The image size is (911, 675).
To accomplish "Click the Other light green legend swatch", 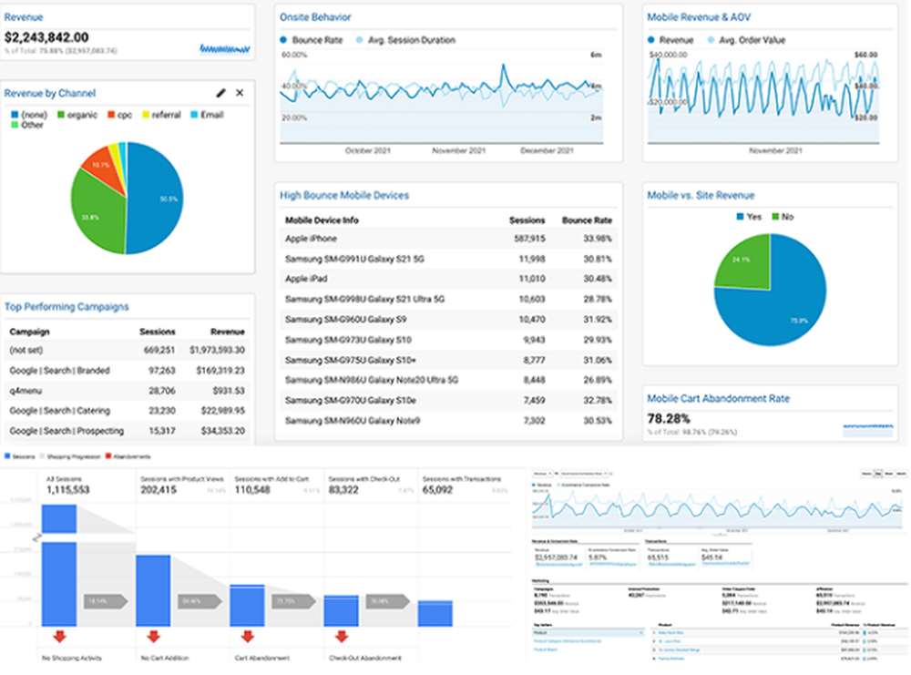I will point(15,125).
